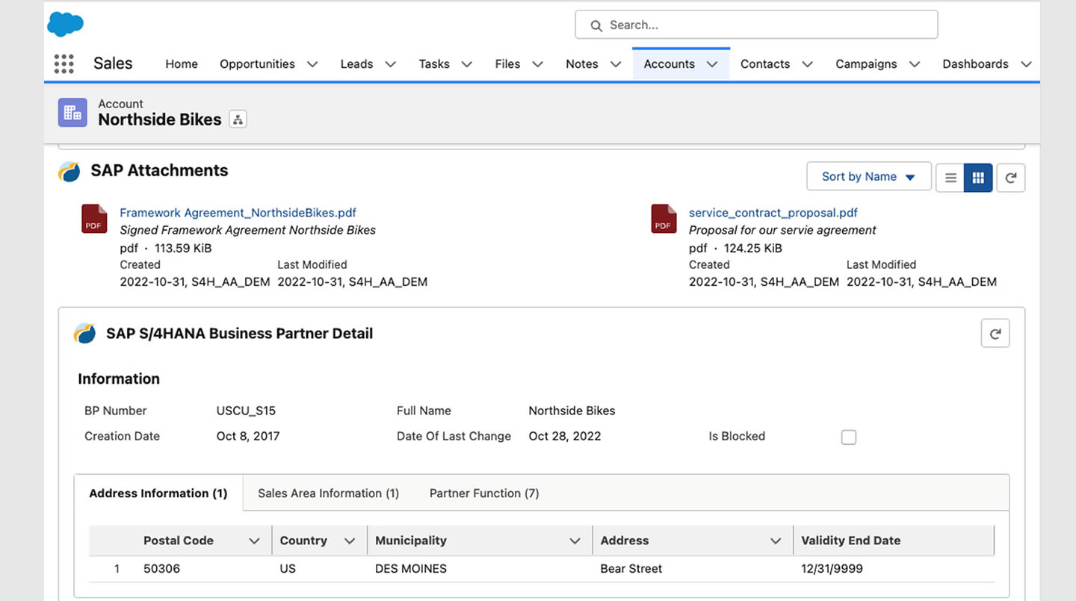Open the Campaigns tab
Viewport: 1076px width, 601px height.
pos(866,64)
